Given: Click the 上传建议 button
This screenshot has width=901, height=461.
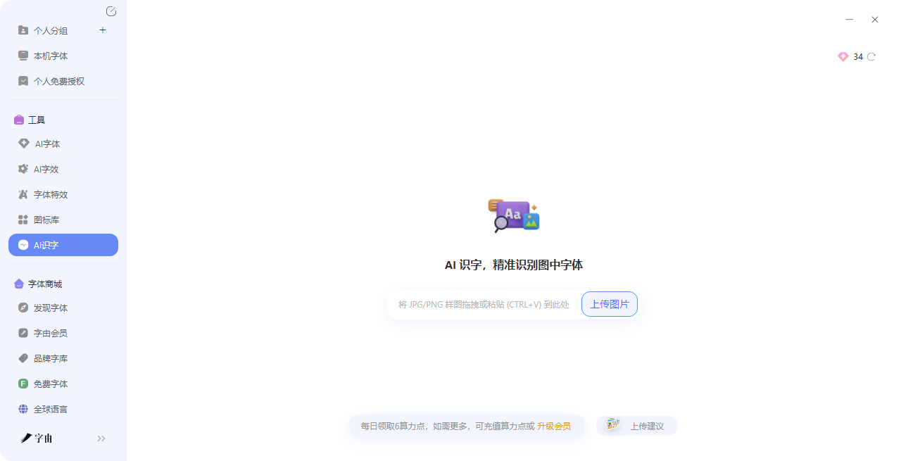Looking at the screenshot, I should pos(636,426).
